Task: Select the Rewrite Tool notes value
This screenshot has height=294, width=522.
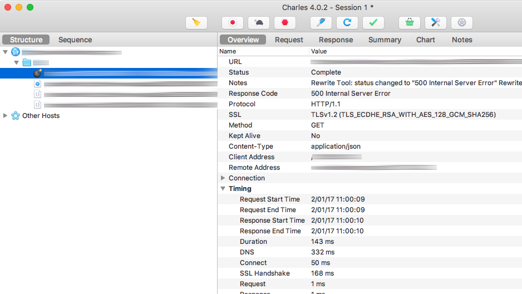Action: pos(416,83)
